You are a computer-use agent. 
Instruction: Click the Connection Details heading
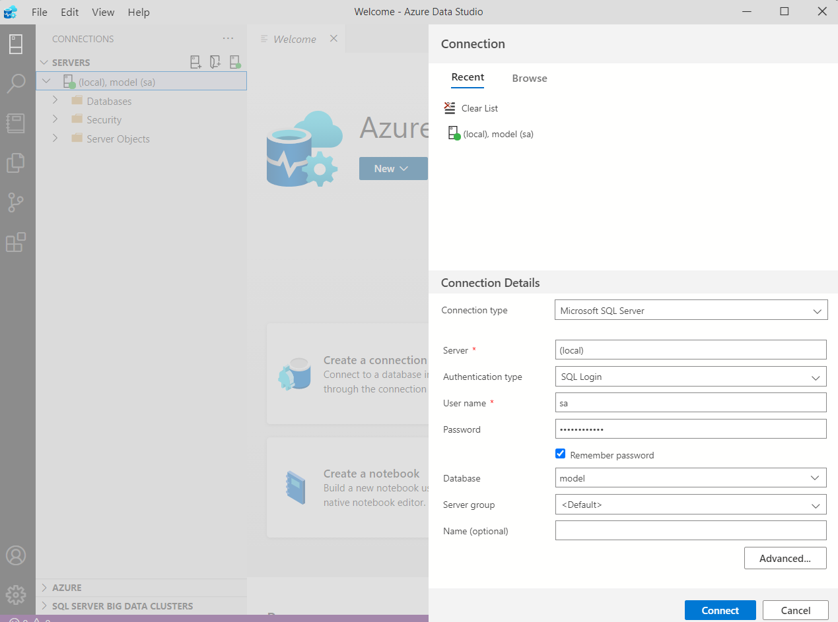[x=491, y=283]
